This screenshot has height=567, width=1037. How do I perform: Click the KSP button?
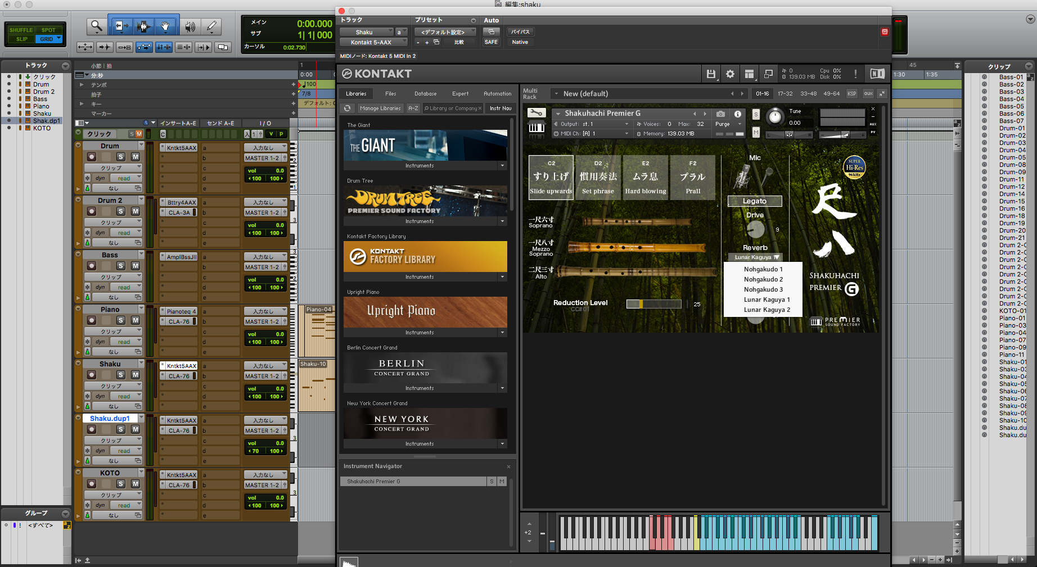tap(852, 94)
